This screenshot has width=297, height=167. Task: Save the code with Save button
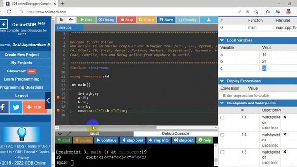pyautogui.click(x=166, y=19)
